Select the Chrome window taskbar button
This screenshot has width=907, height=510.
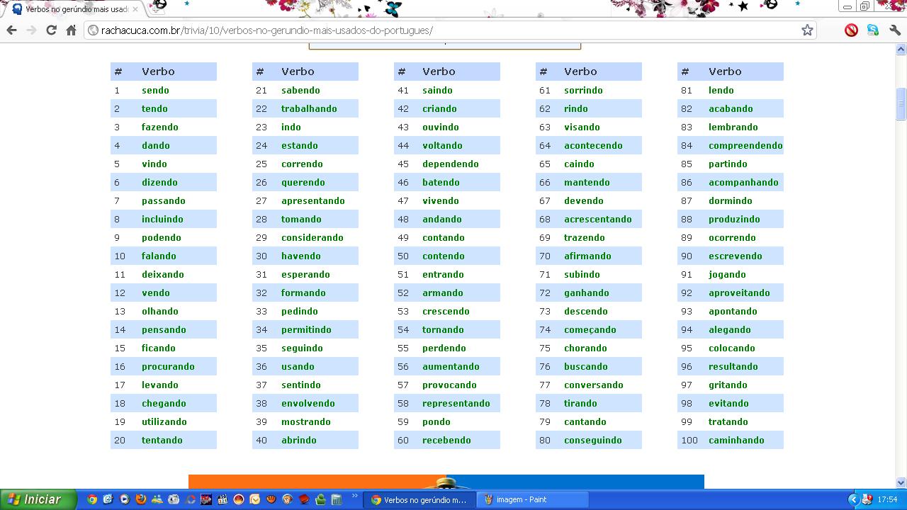point(419,499)
